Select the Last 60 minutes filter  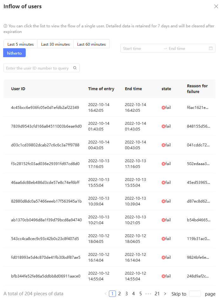click(91, 44)
